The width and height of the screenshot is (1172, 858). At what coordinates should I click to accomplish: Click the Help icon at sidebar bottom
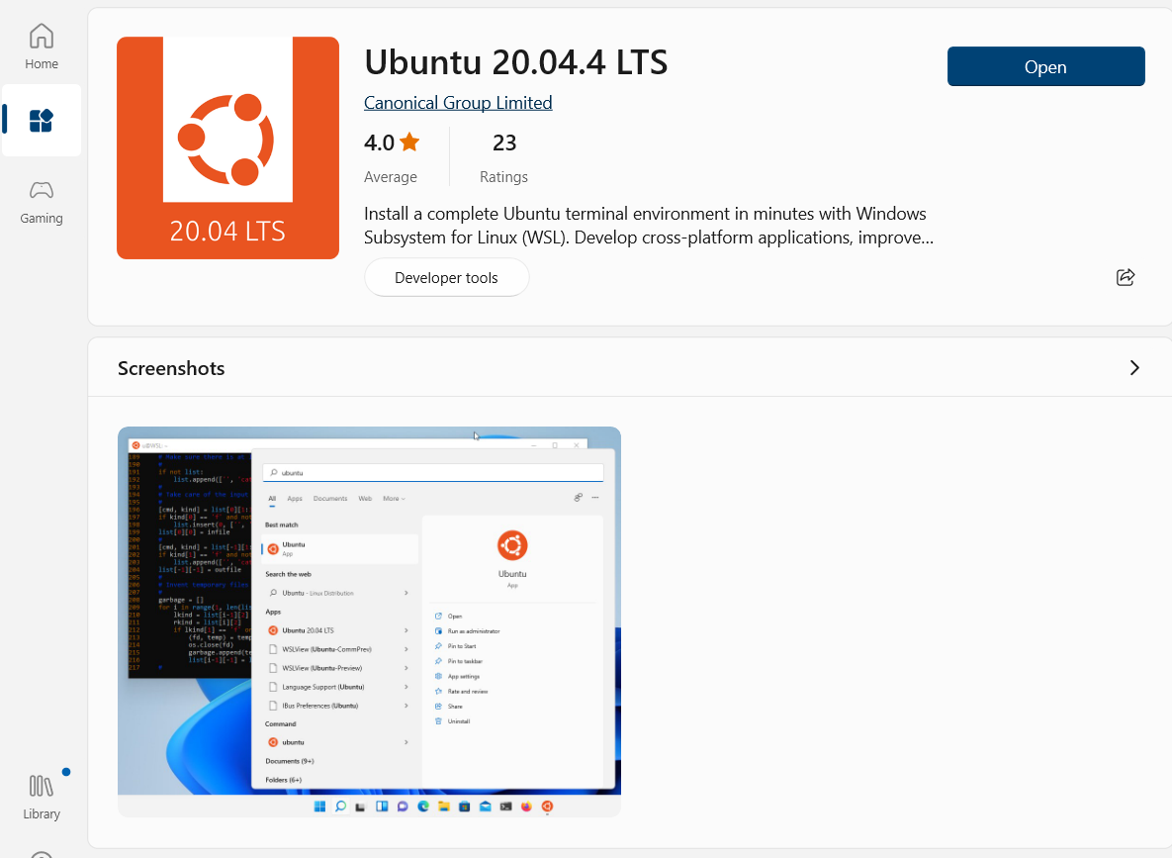point(42,853)
